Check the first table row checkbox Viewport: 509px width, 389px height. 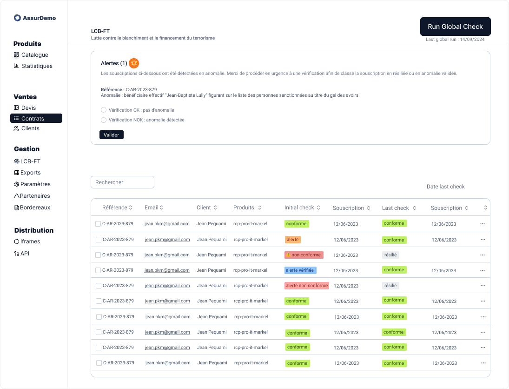pos(98,224)
